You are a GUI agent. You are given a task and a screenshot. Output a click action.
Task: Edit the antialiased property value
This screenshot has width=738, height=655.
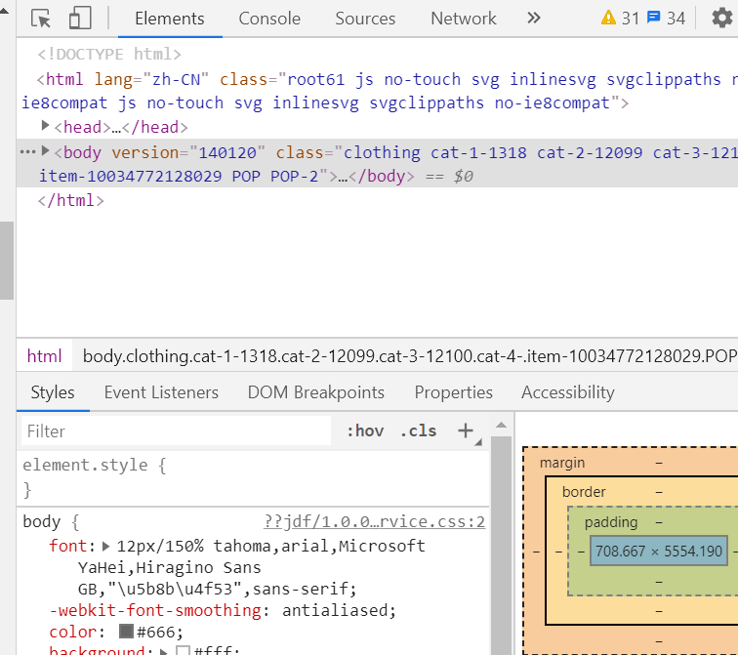335,610
